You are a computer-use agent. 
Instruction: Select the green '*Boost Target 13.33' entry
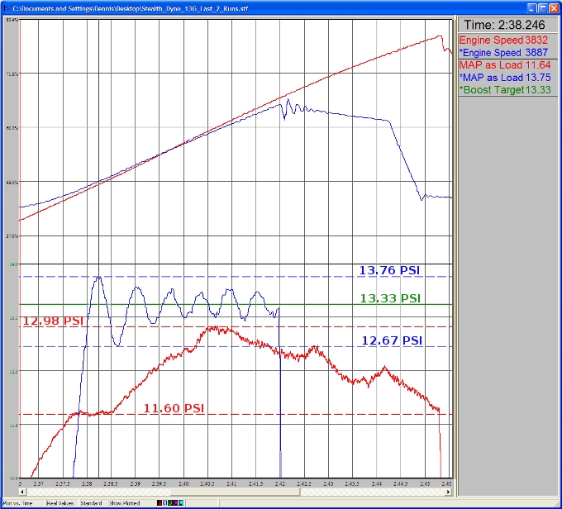(505, 89)
